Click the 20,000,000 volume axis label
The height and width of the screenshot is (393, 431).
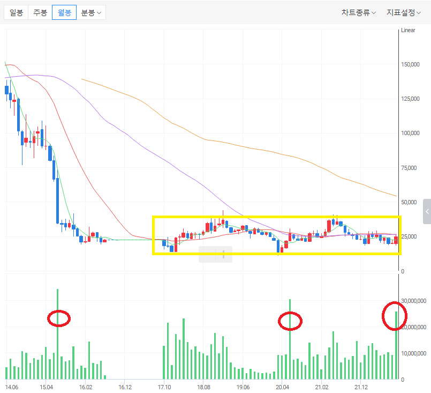coord(414,327)
